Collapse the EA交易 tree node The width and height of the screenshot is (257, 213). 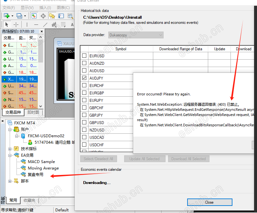coord(10,155)
